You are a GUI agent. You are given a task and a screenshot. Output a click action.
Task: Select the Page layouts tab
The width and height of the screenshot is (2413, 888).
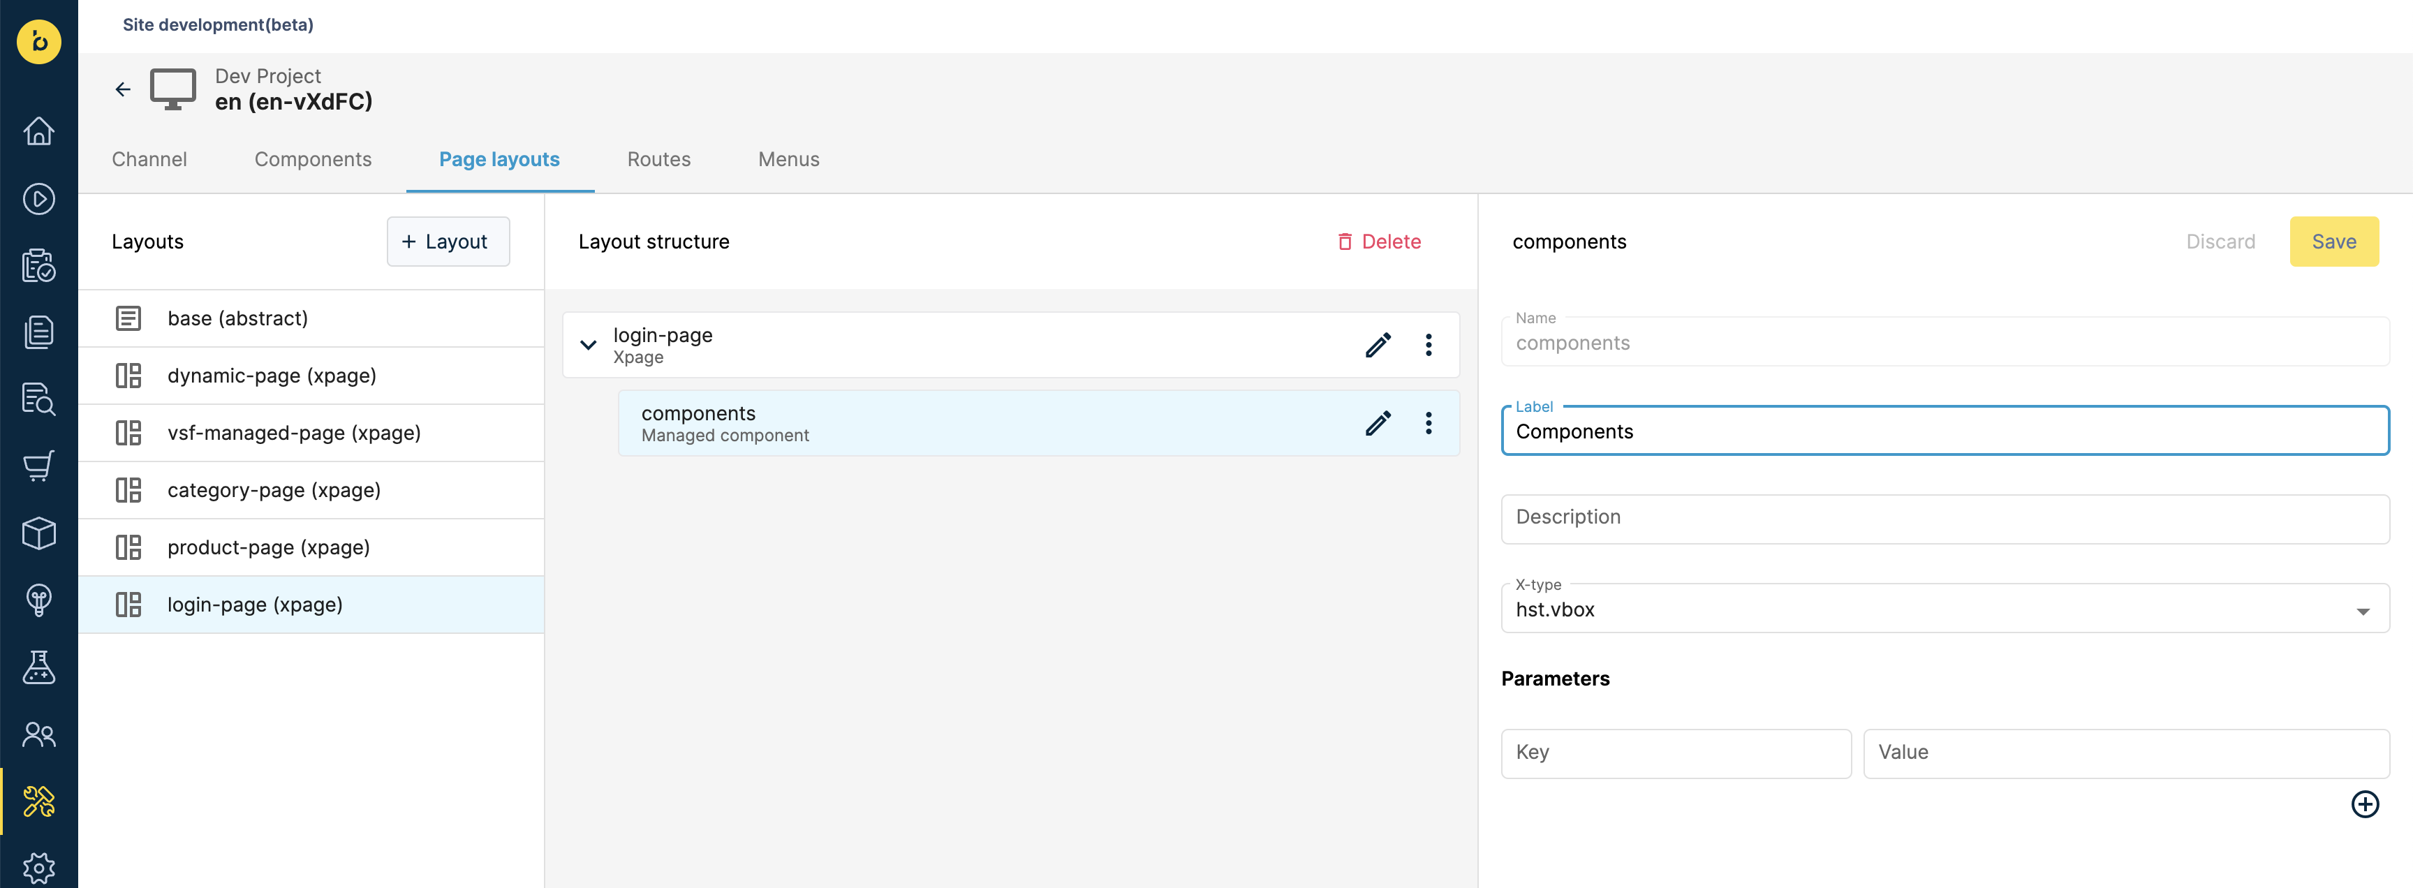(499, 159)
